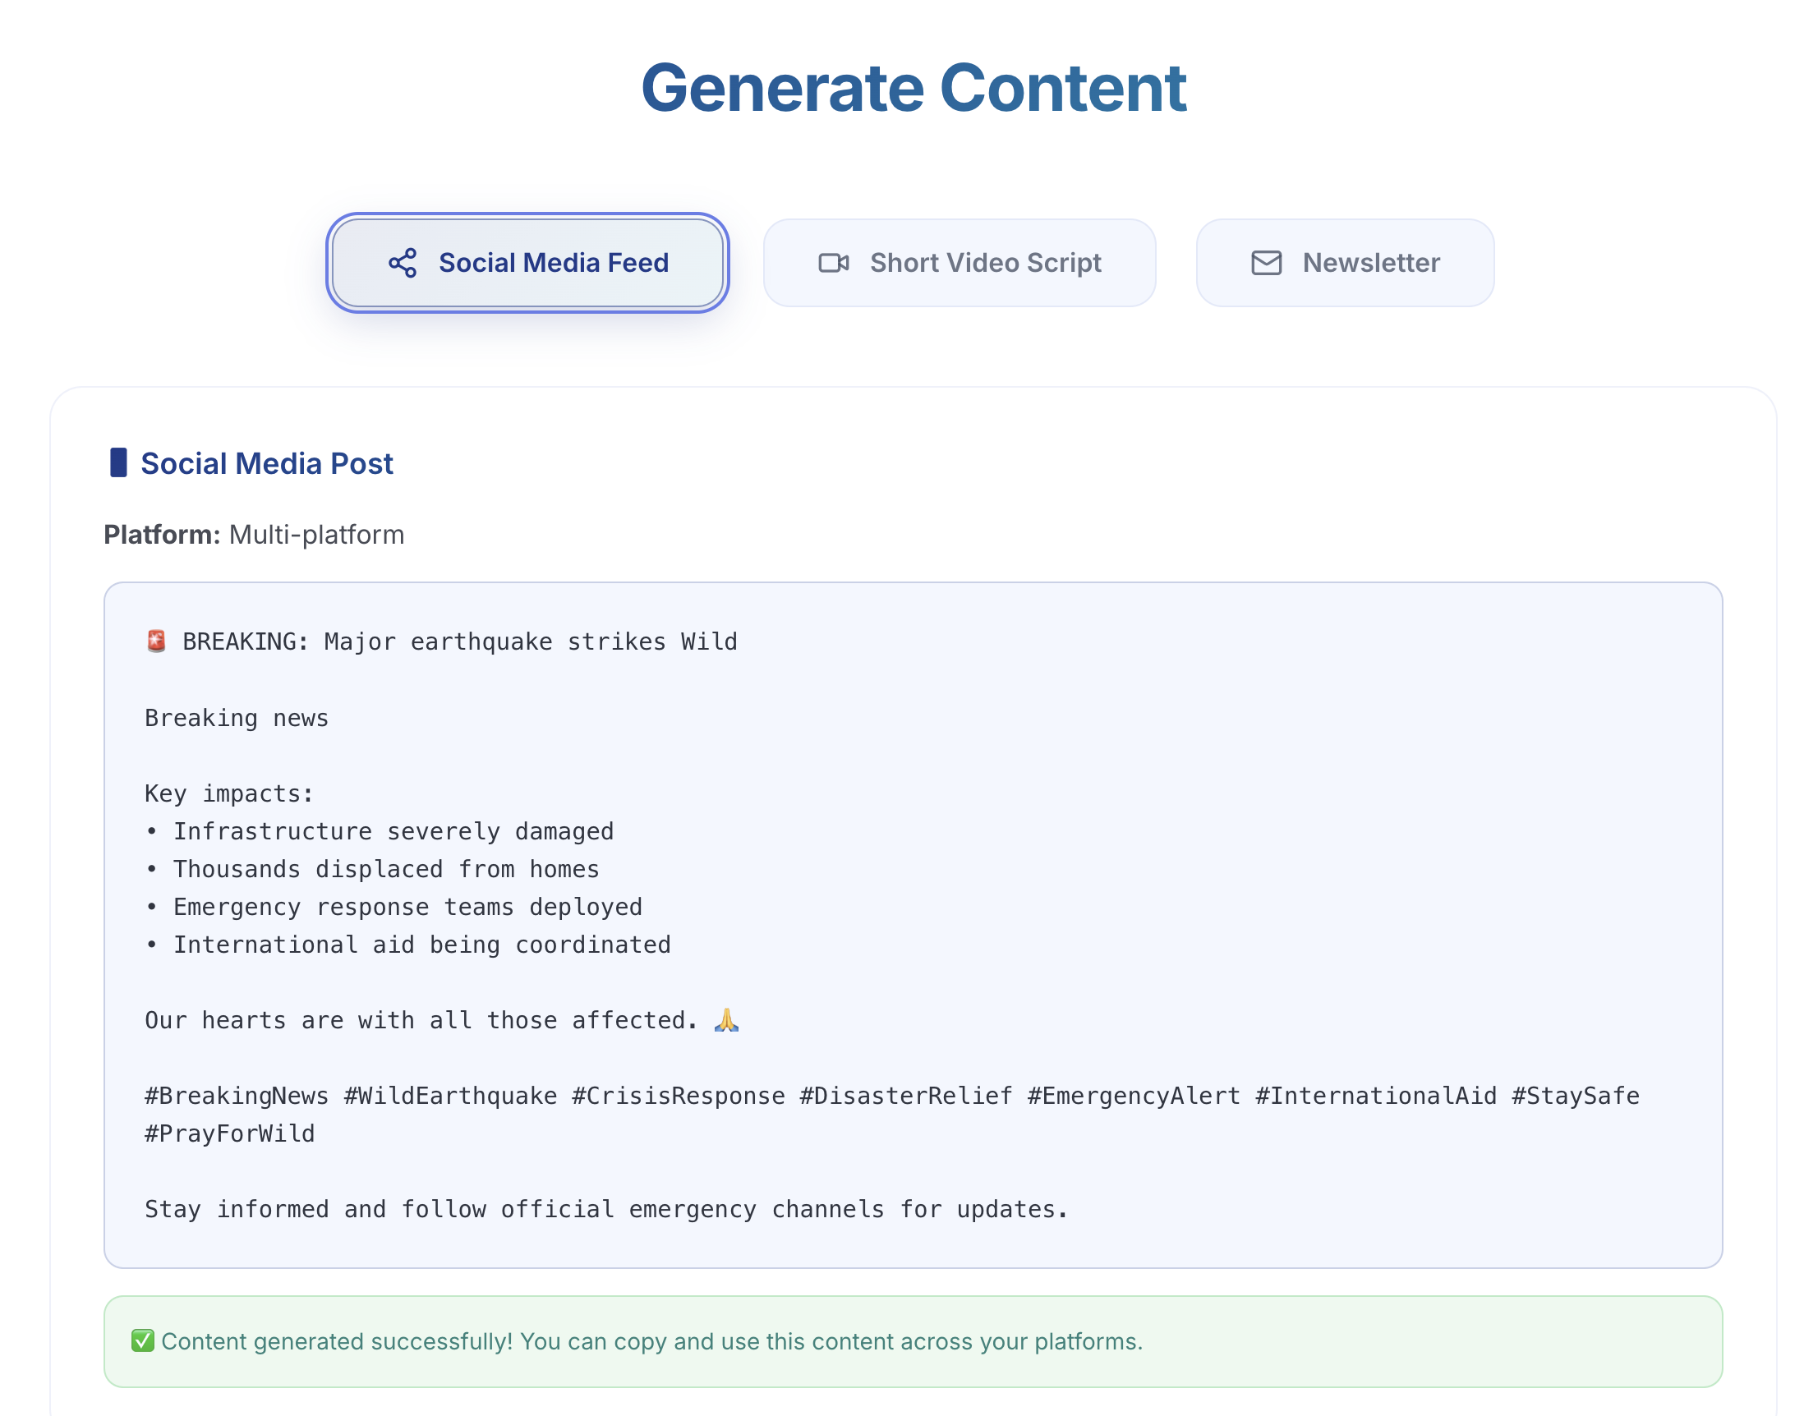Switch to Short Video Script tab
Screen dimensions: 1804x1416
coord(960,263)
